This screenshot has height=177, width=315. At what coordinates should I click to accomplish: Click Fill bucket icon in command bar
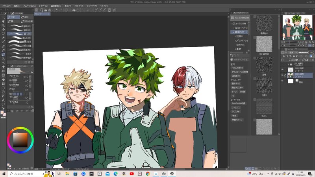coord(74,10)
